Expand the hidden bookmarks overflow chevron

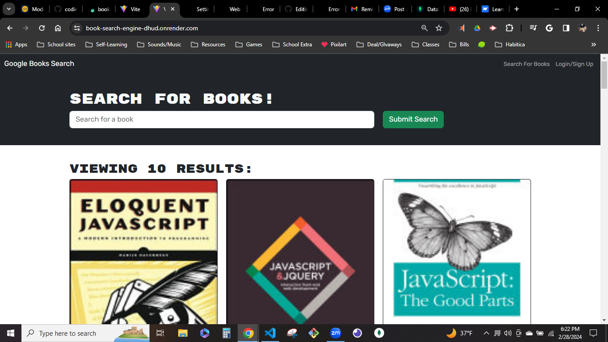(x=593, y=45)
